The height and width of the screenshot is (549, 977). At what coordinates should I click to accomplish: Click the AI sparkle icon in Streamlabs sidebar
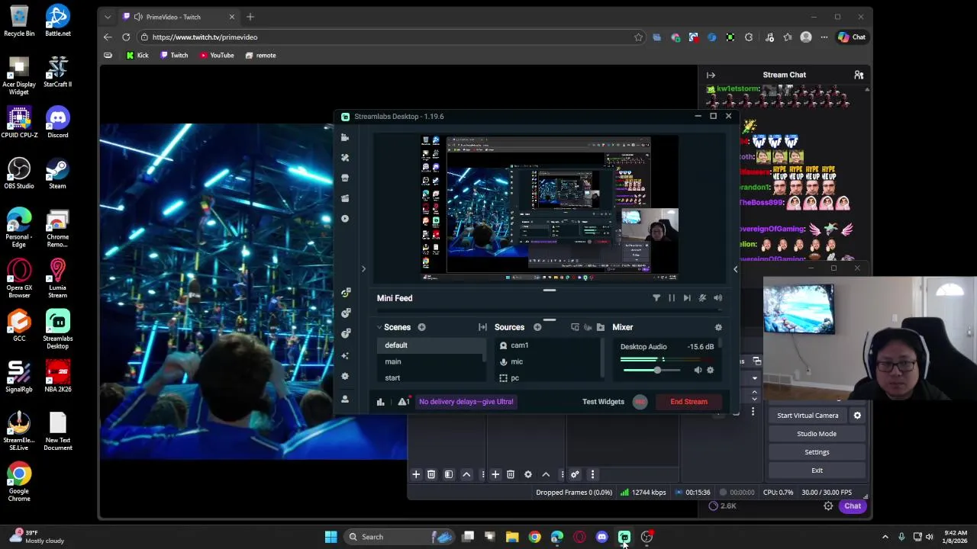tap(345, 355)
